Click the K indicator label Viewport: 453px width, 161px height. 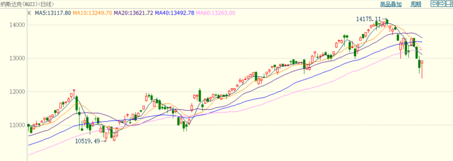pyautogui.click(x=29, y=13)
